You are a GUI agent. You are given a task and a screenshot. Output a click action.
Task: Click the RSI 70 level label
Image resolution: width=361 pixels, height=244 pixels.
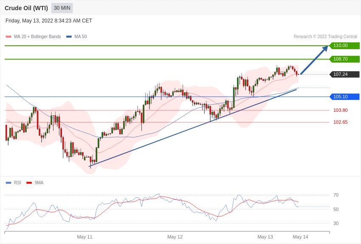(336, 195)
